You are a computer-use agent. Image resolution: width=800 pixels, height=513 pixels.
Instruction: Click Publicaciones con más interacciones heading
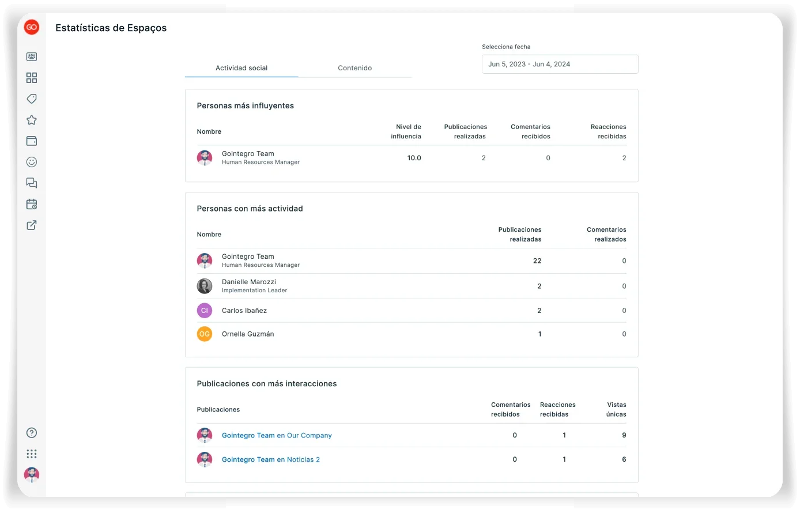click(267, 384)
